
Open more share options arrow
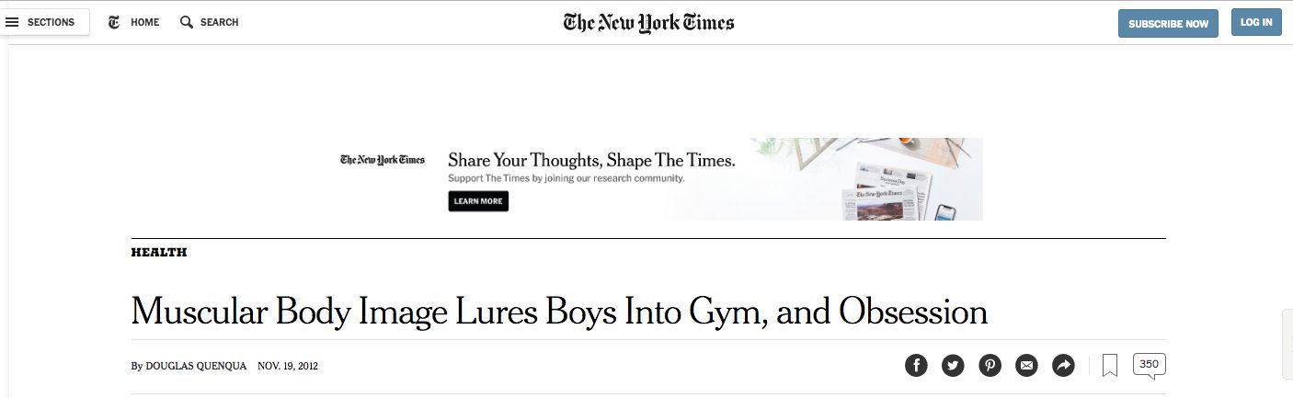tap(1063, 365)
